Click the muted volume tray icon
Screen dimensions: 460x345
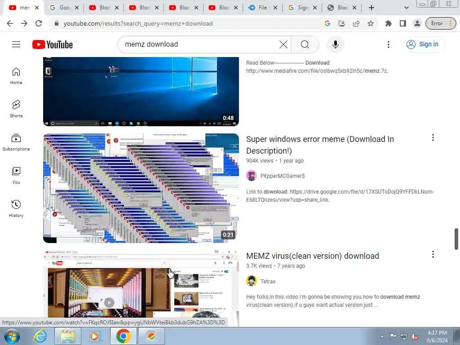click(x=415, y=336)
